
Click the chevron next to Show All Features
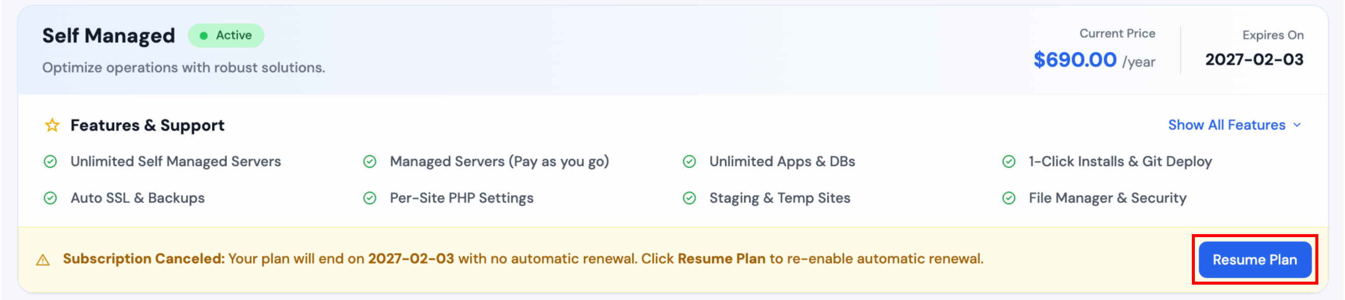tap(1297, 125)
